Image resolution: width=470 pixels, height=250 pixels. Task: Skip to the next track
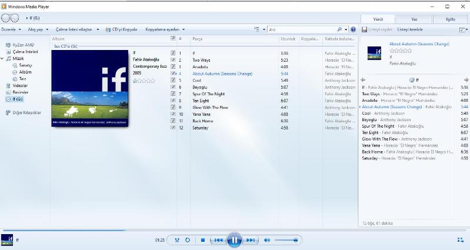pos(250,240)
